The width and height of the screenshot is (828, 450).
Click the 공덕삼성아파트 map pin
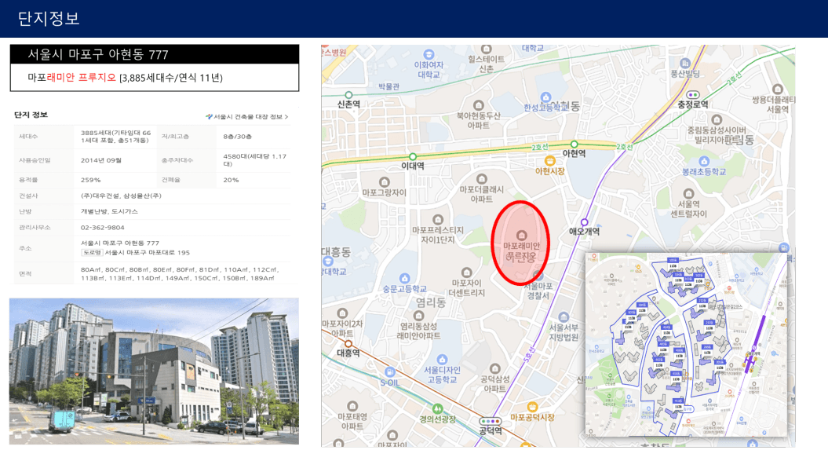click(x=494, y=368)
